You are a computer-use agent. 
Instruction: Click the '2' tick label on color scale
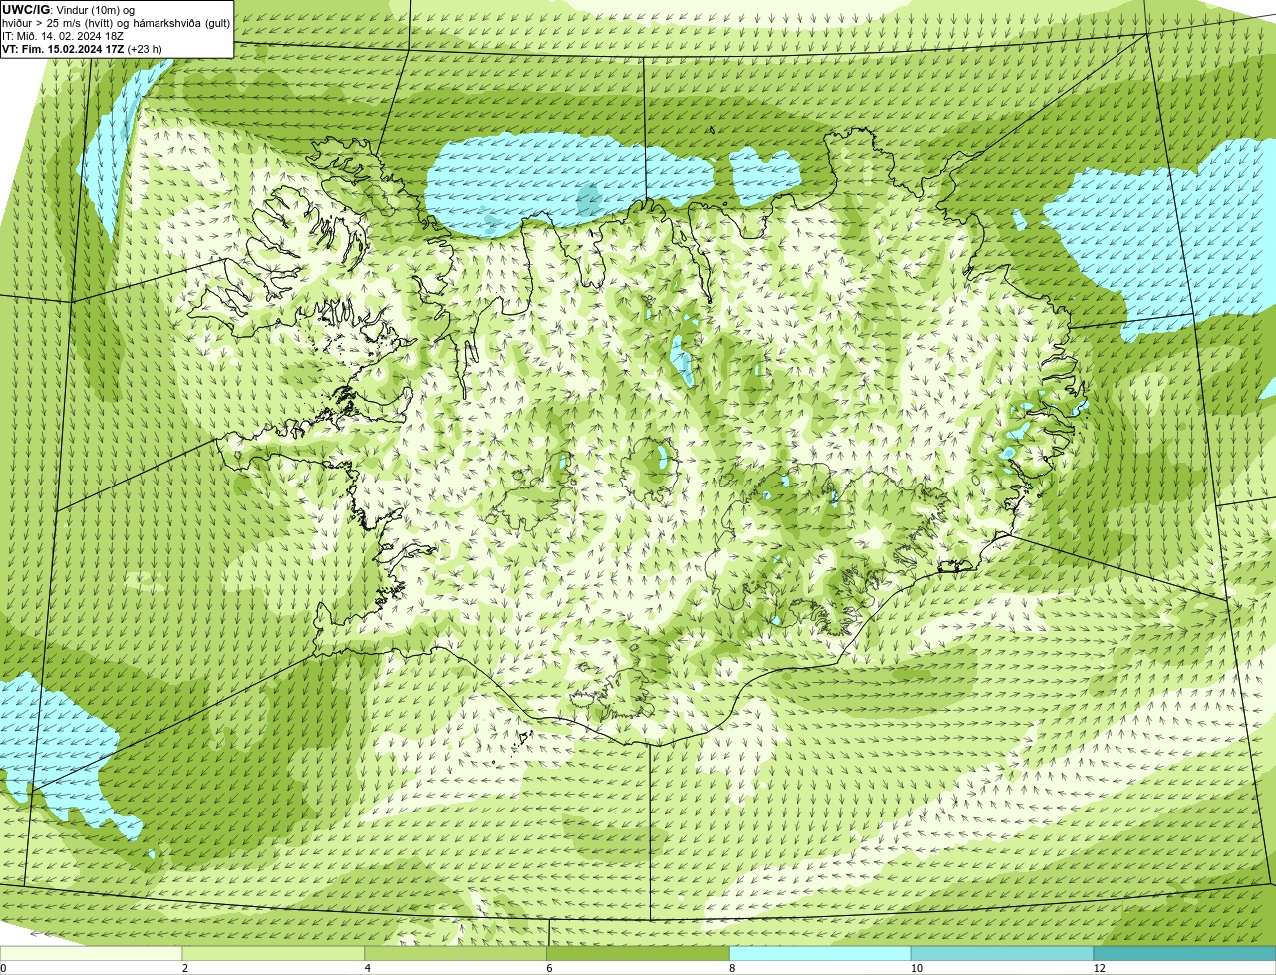[185, 968]
